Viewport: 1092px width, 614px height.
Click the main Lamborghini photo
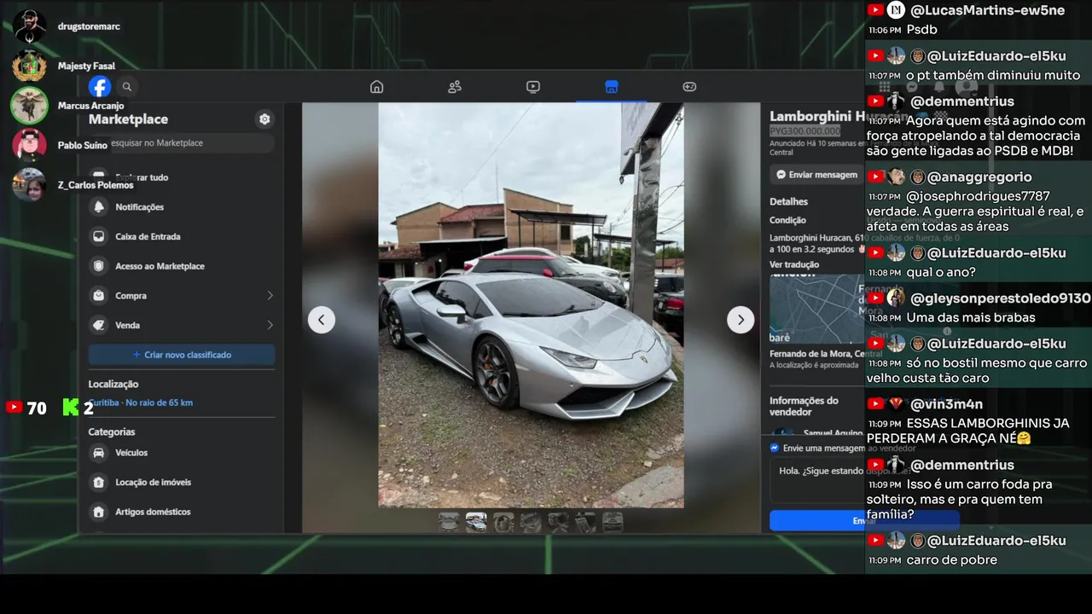pos(531,305)
